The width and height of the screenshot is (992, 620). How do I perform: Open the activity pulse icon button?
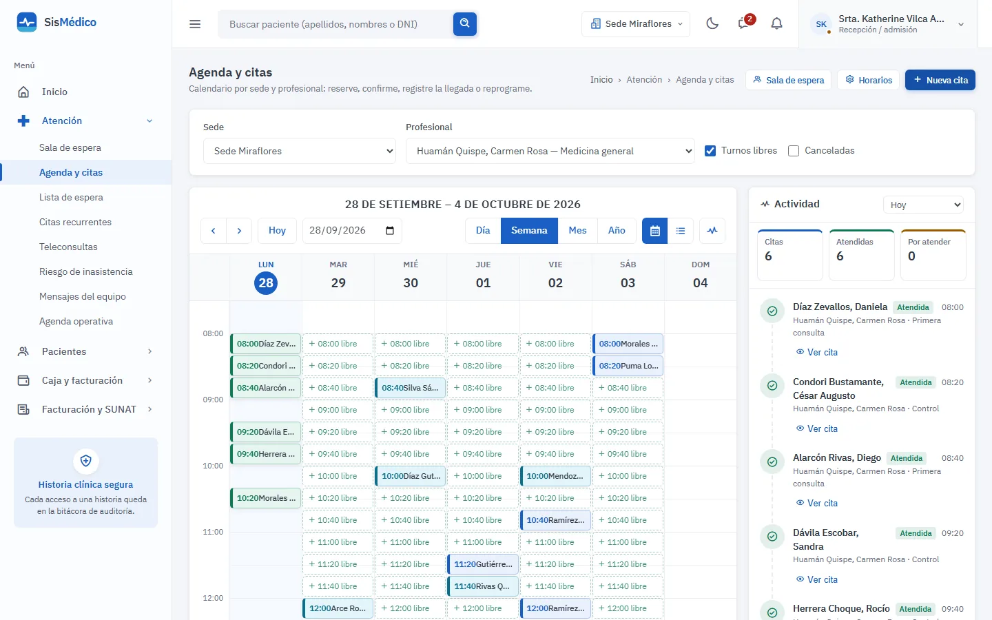712,231
